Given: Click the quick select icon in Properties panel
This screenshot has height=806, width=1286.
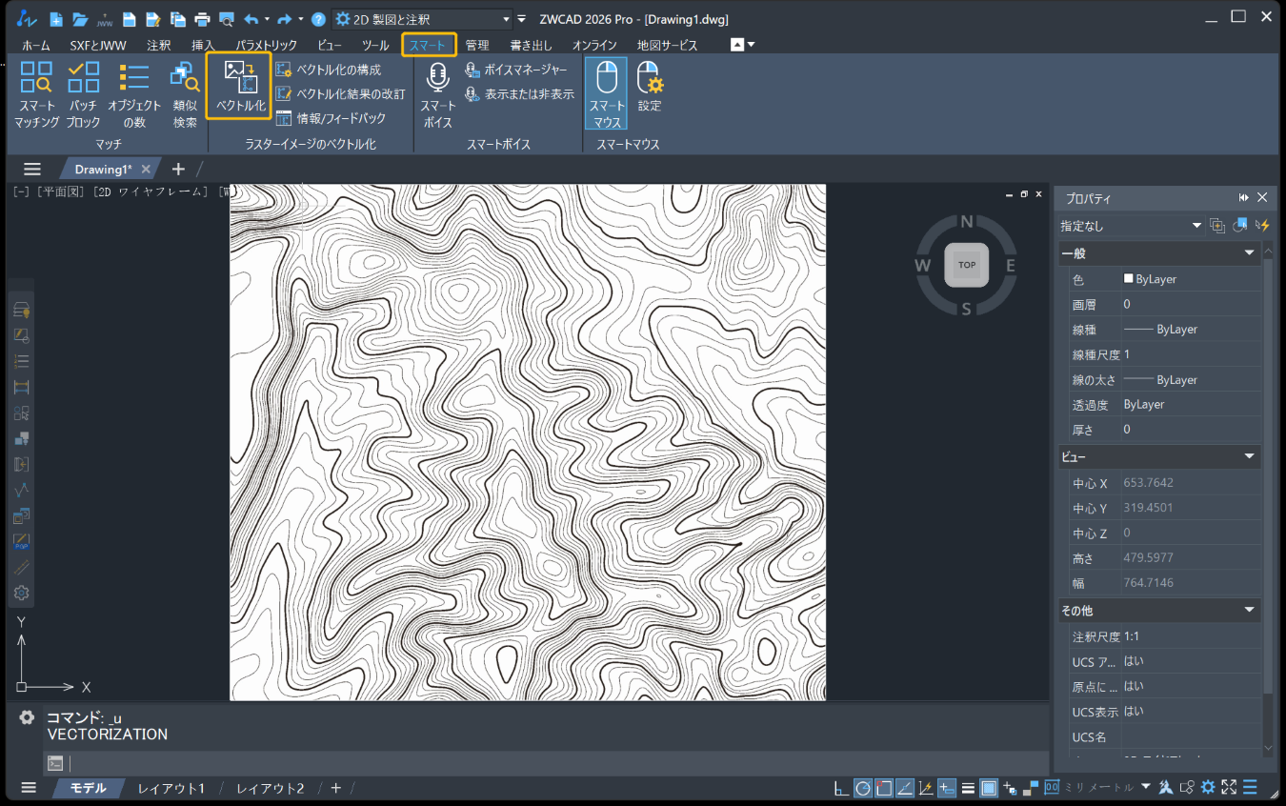Looking at the screenshot, I should point(1262,225).
